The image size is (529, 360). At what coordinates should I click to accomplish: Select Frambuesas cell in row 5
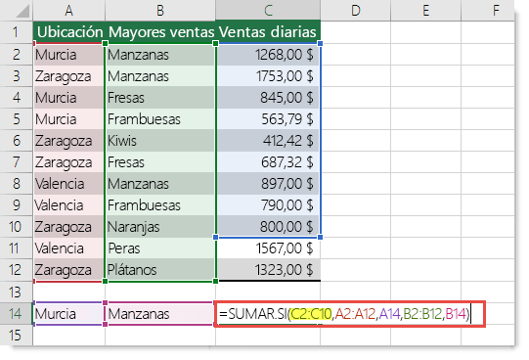[x=160, y=119]
